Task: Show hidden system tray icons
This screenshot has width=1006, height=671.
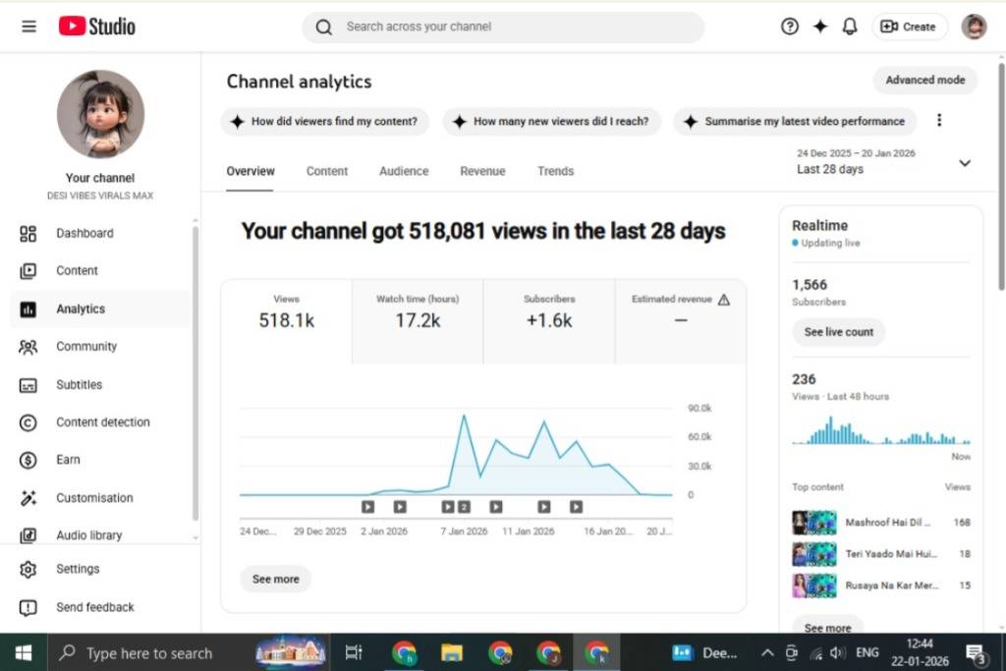Action: [767, 653]
